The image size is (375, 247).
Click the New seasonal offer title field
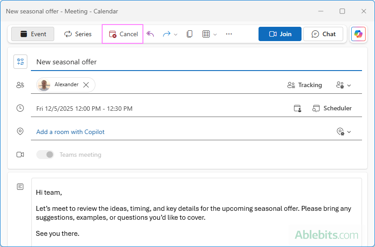[x=196, y=62]
